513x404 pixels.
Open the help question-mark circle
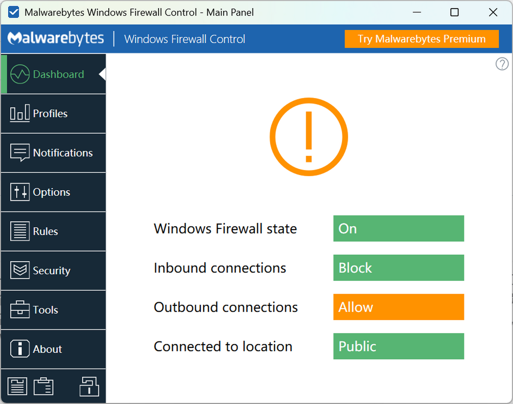pyautogui.click(x=502, y=64)
